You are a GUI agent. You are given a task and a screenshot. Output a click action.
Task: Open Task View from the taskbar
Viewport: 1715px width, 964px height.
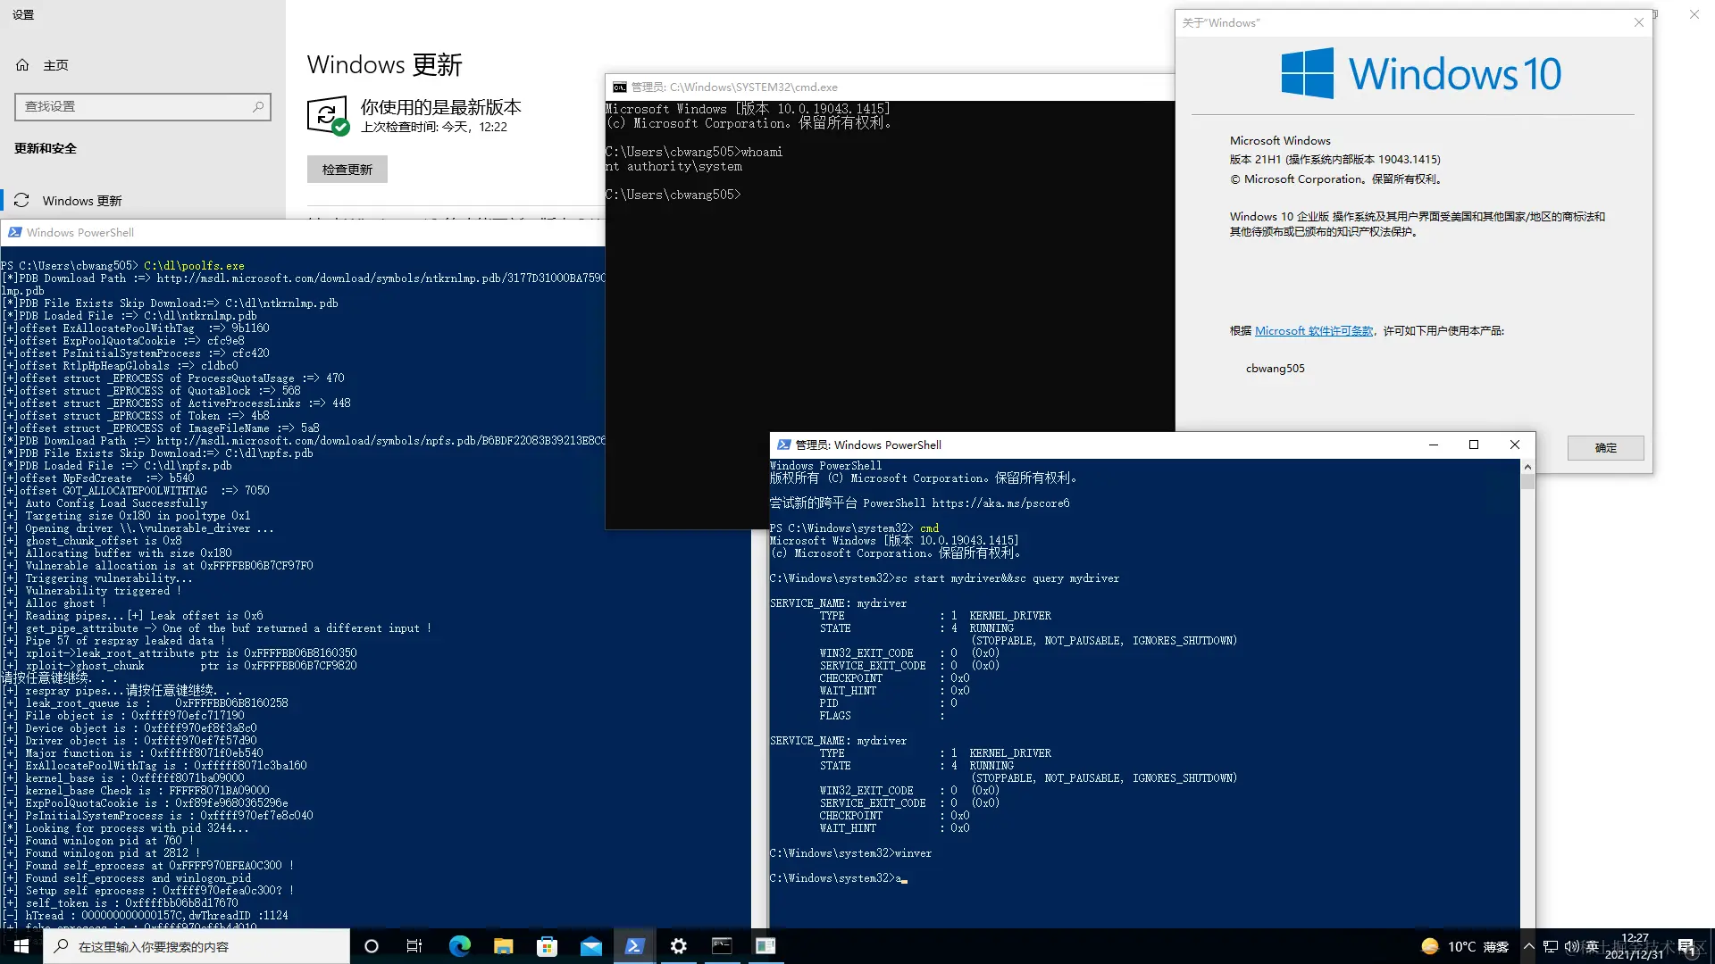pyautogui.click(x=414, y=946)
